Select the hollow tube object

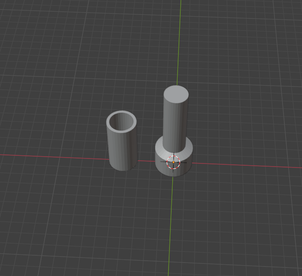(x=123, y=149)
